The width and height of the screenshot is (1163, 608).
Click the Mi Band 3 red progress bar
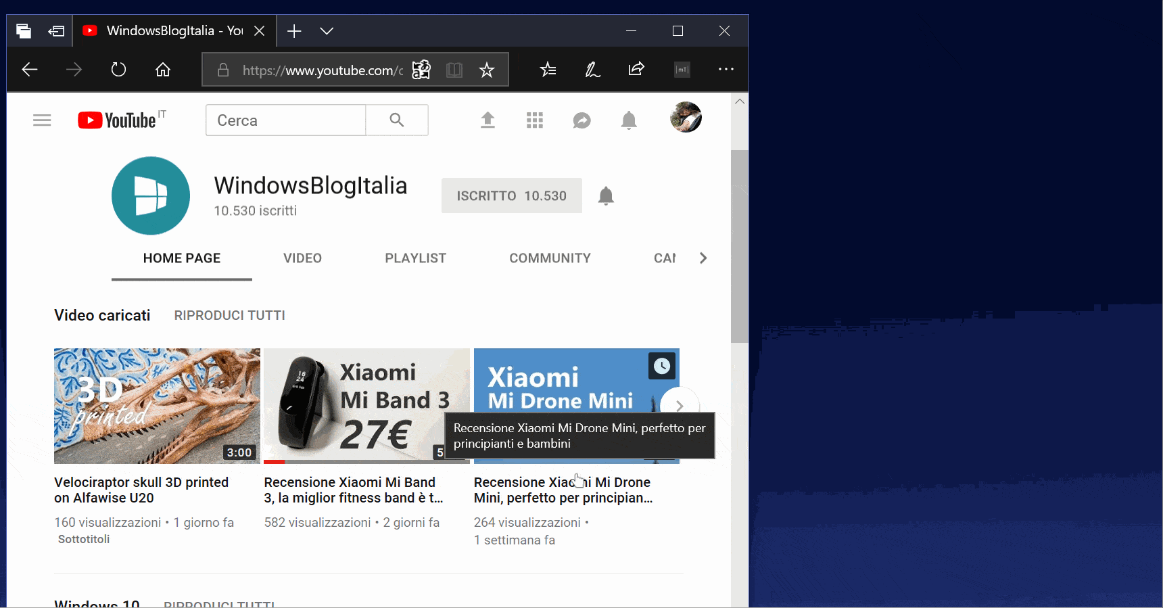pos(274,462)
